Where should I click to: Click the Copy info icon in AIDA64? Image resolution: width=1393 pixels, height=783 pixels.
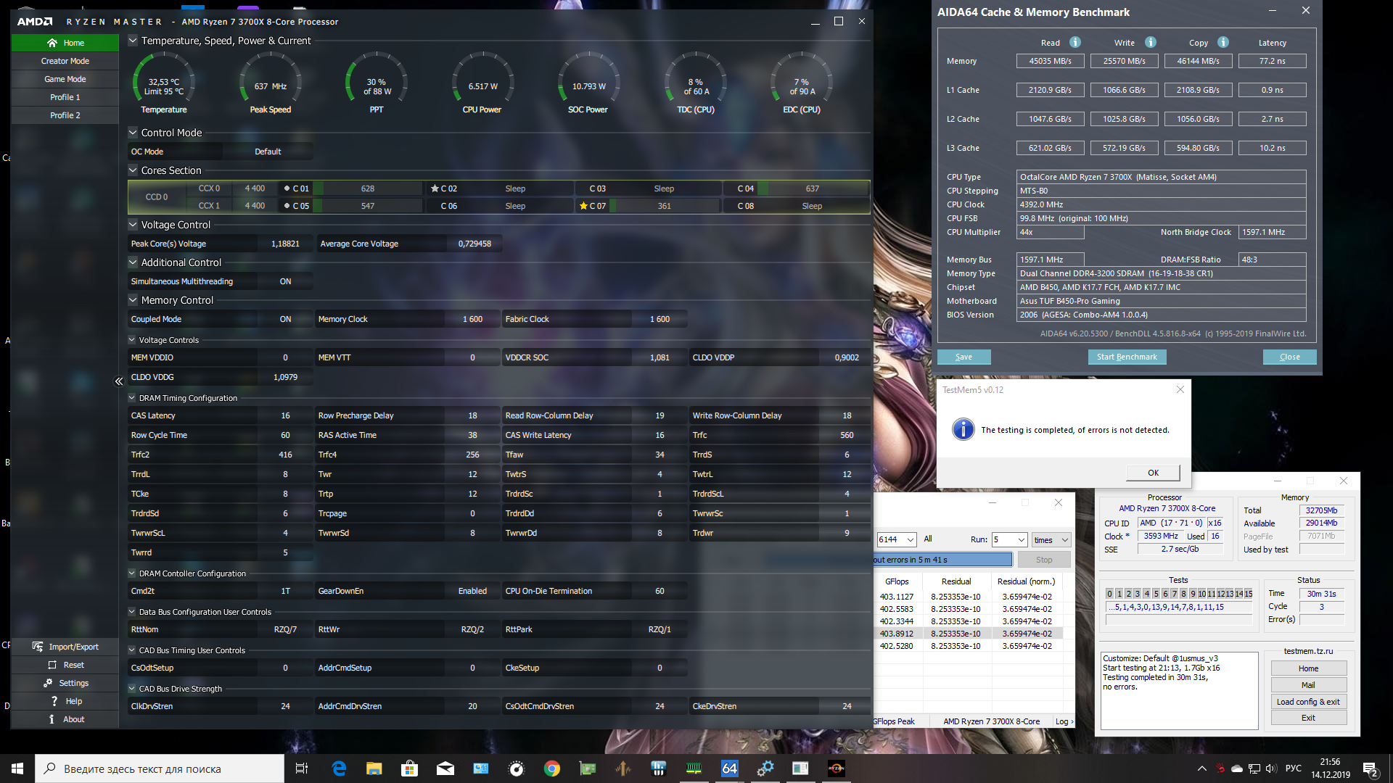(x=1223, y=42)
